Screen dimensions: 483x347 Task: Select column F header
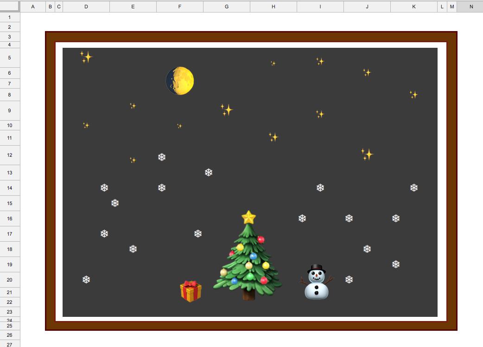(x=180, y=6)
